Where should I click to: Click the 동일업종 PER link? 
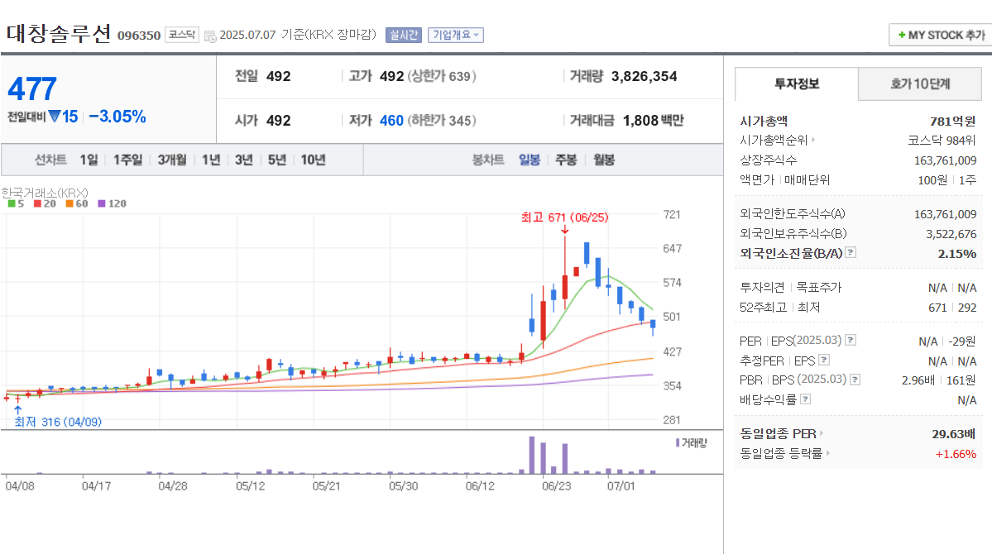(779, 433)
